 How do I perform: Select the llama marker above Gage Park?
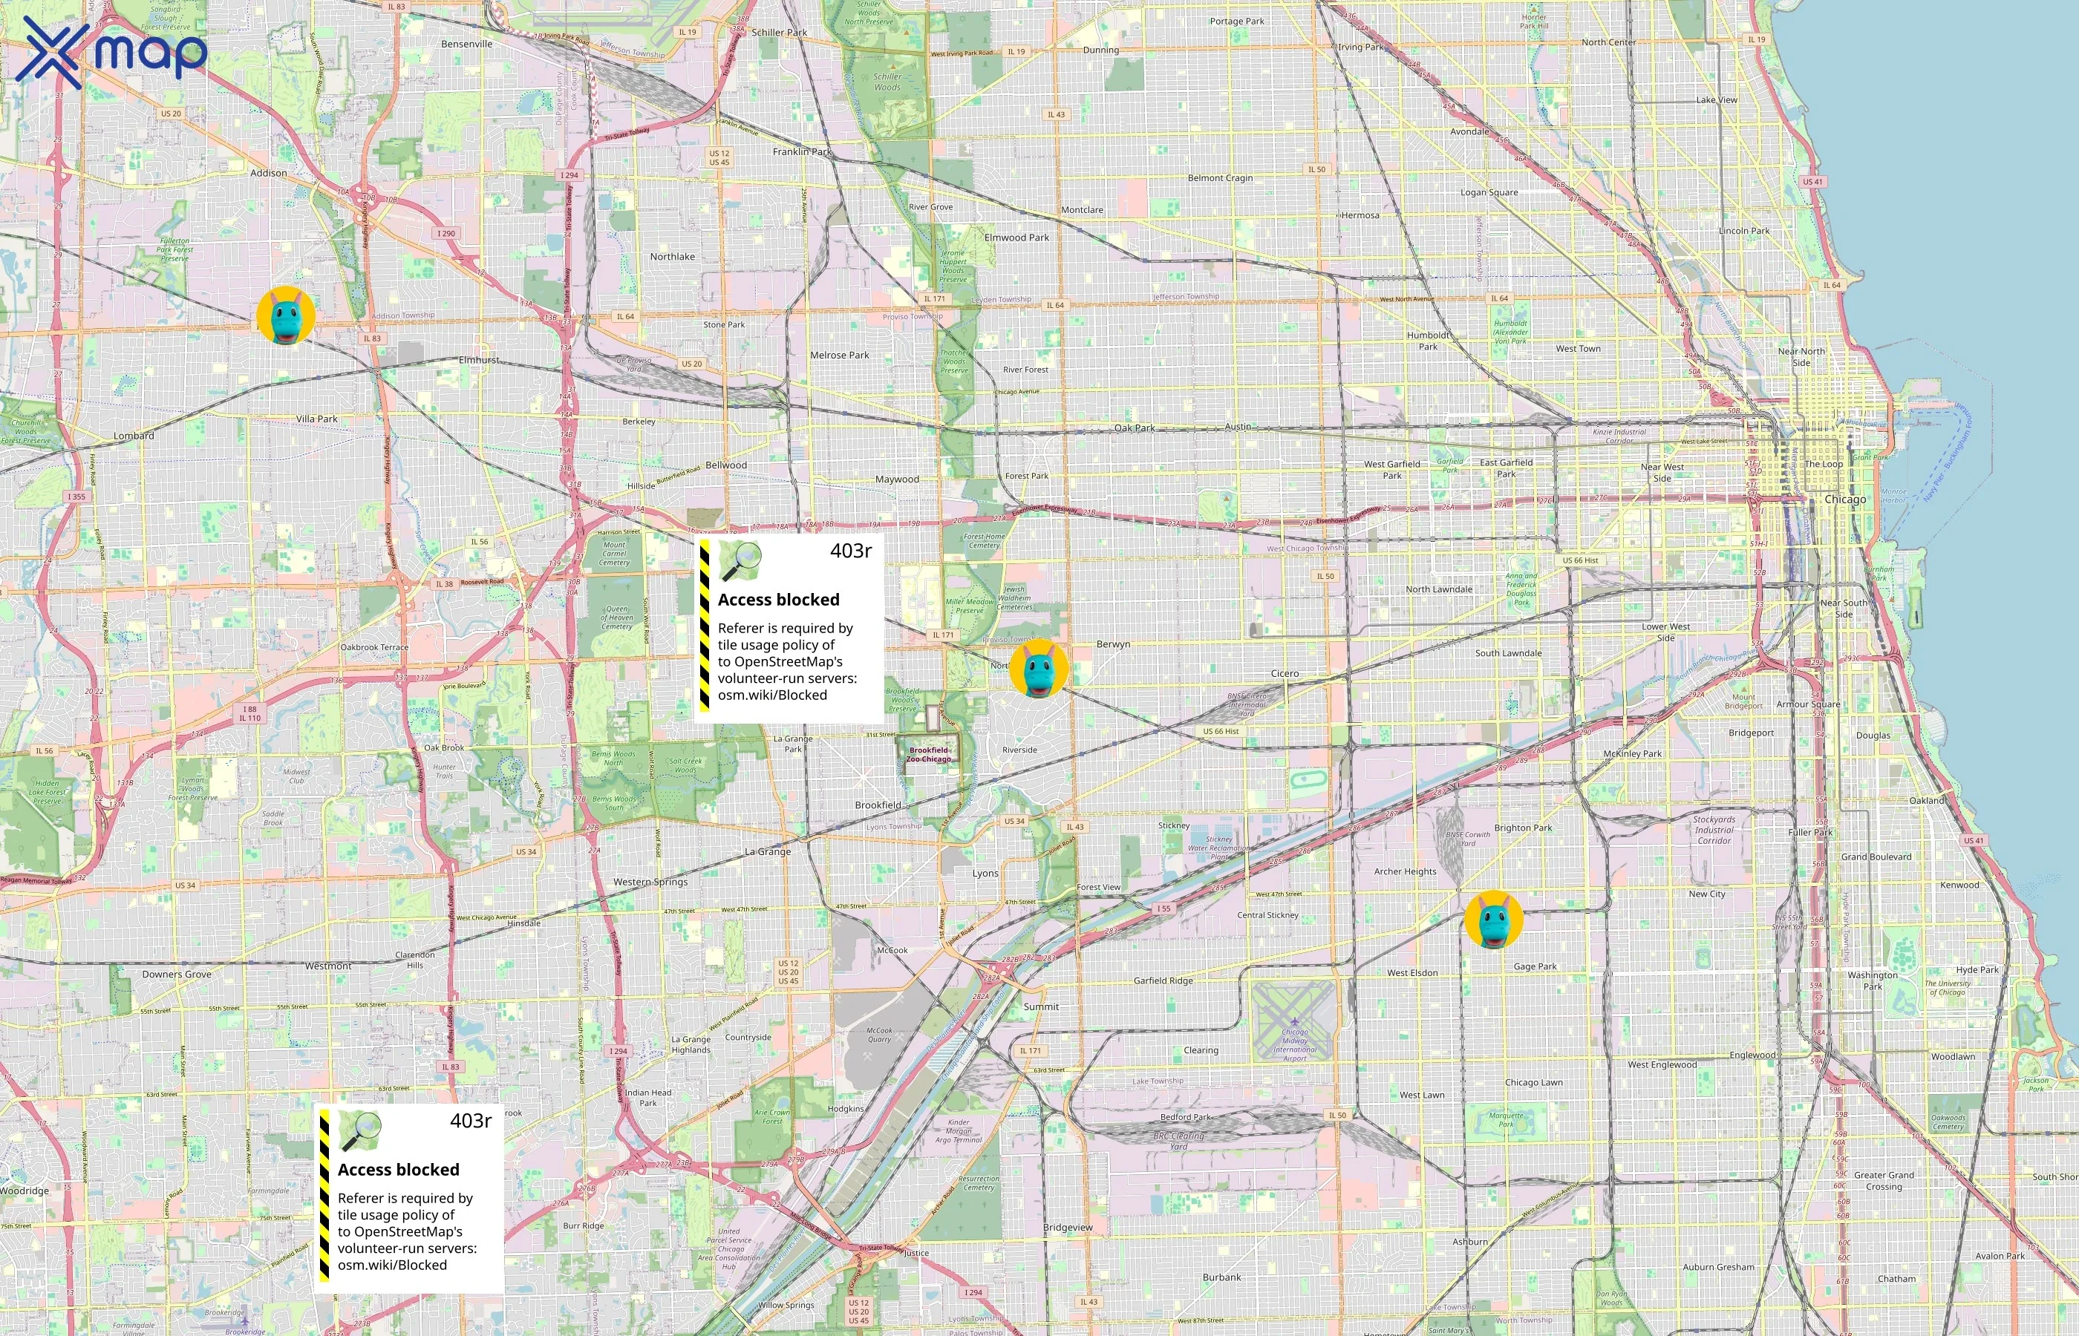point(1493,920)
